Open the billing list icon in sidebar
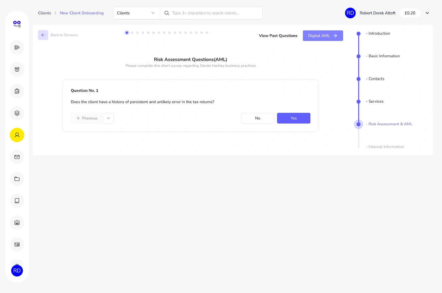The height and width of the screenshot is (293, 442). tap(17, 245)
